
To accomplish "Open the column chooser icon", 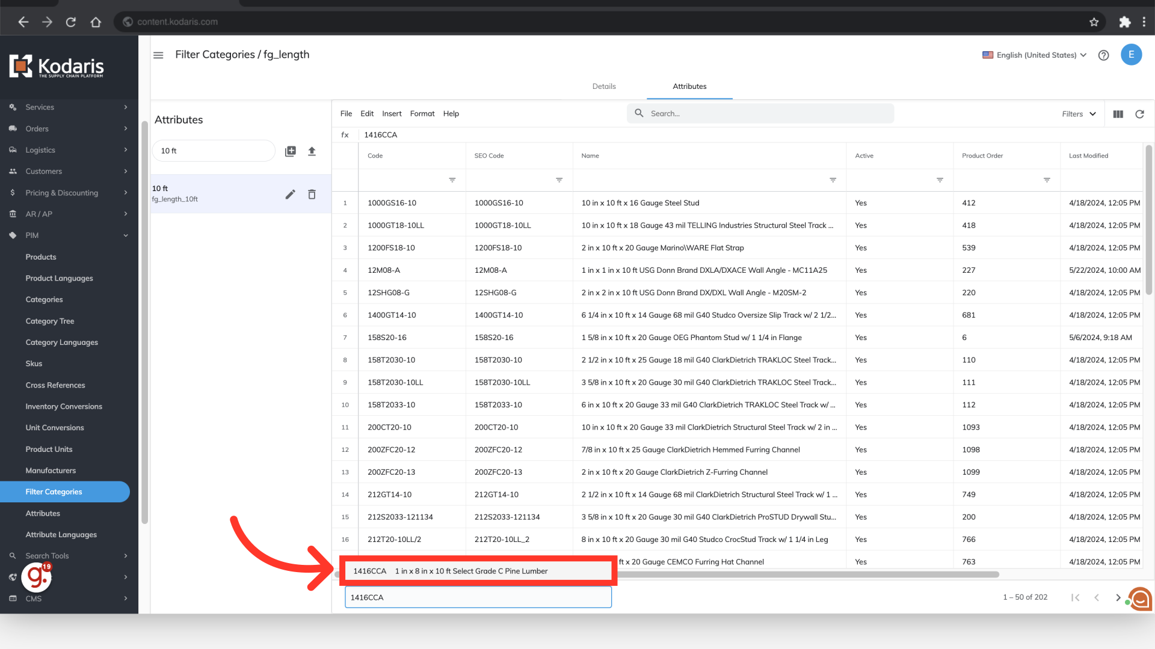I will pyautogui.click(x=1118, y=114).
